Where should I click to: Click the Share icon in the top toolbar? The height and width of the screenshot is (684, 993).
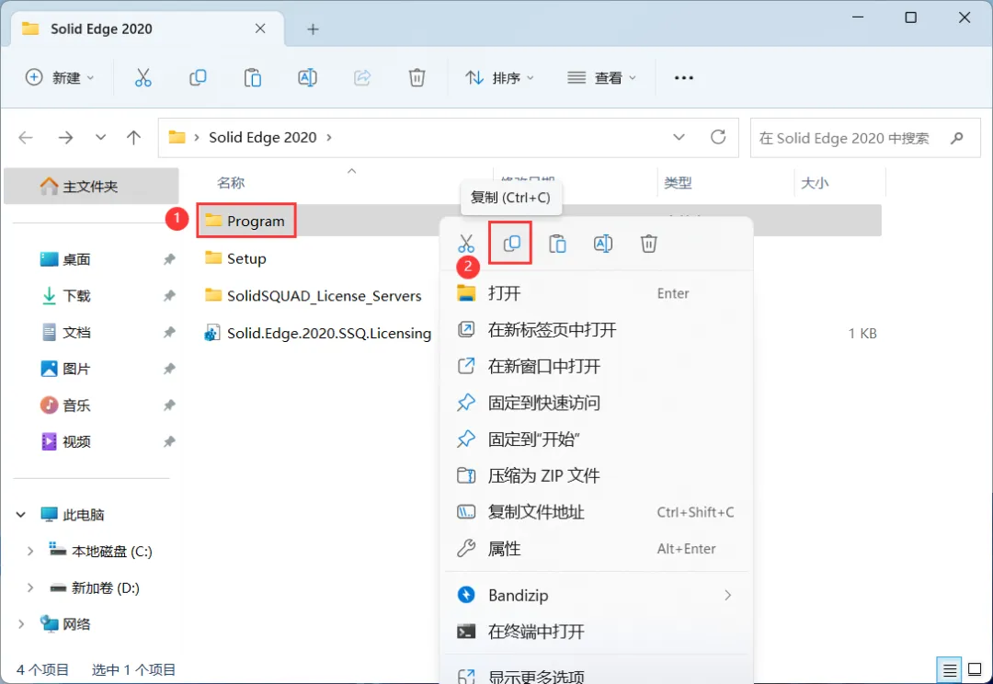(362, 78)
